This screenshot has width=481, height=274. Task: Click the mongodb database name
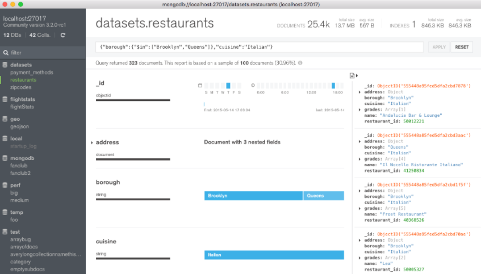(22, 158)
